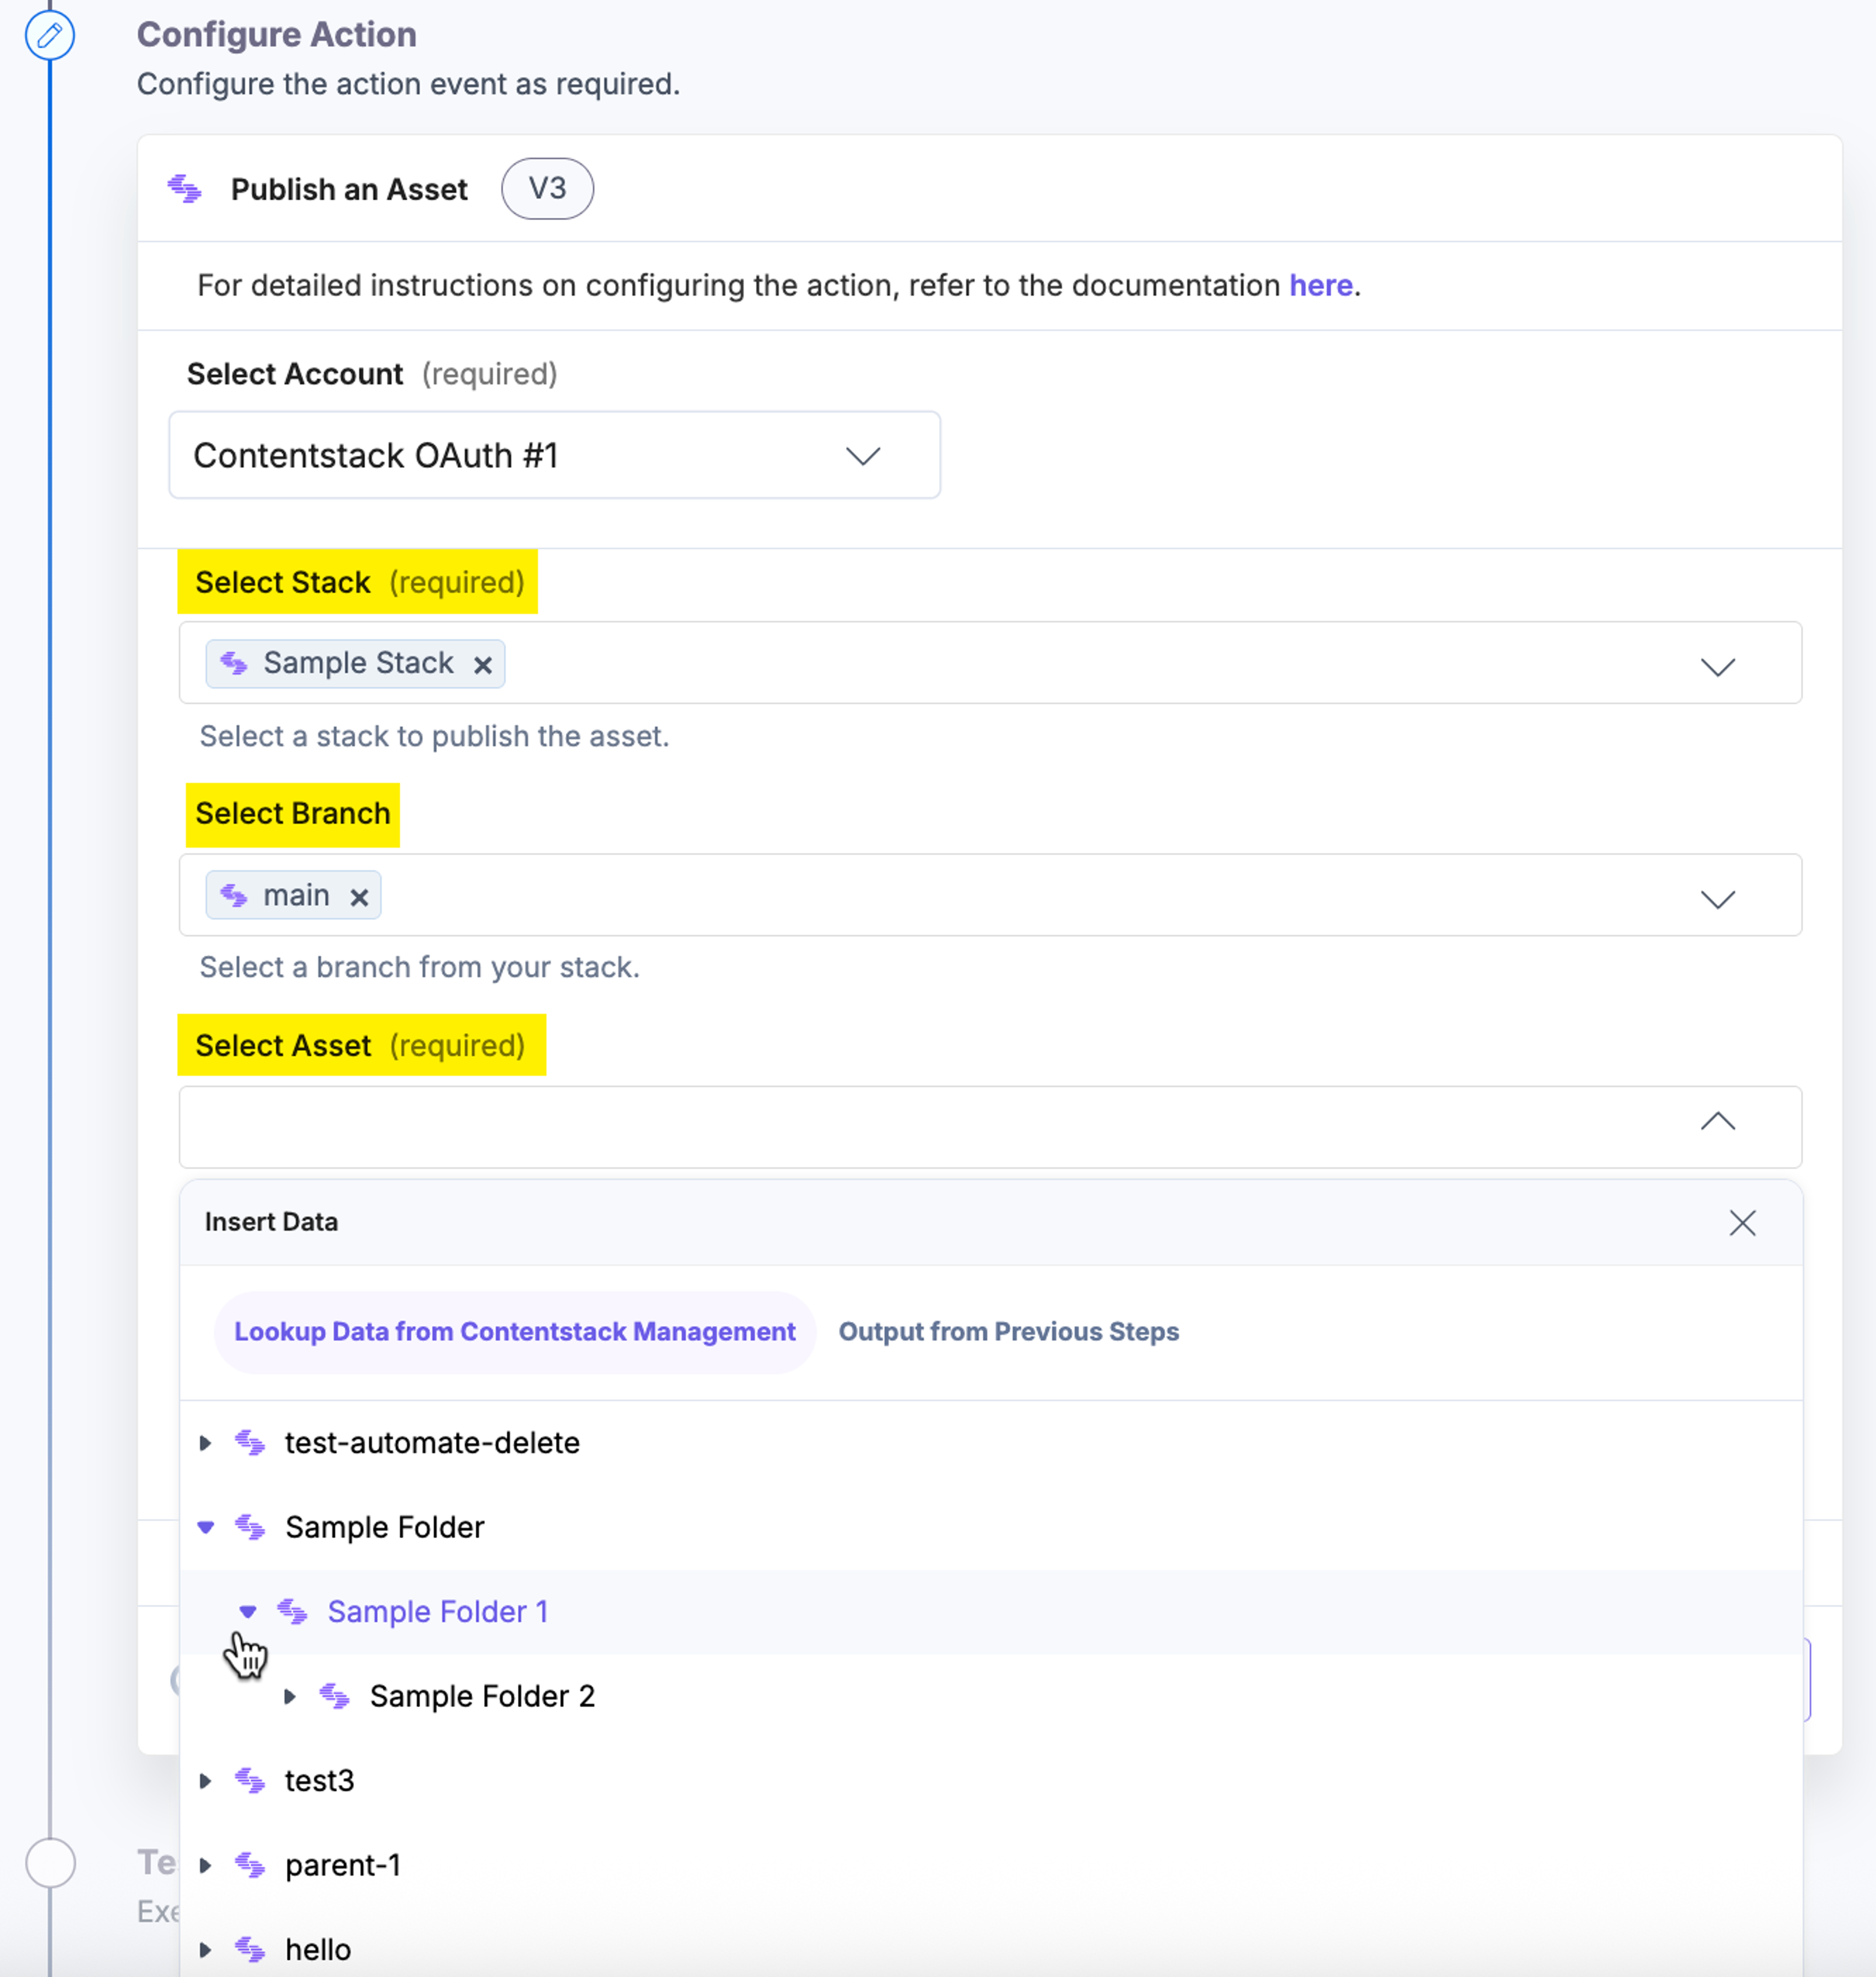Viewport: 1876px width, 1977px height.
Task: Expand the parent-1 folder arrow
Action: (205, 1865)
